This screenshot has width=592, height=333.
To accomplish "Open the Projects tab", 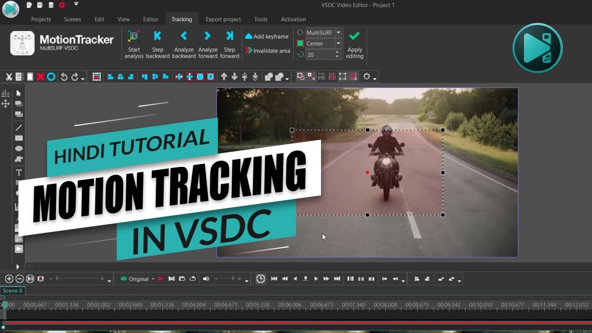I will (x=41, y=19).
